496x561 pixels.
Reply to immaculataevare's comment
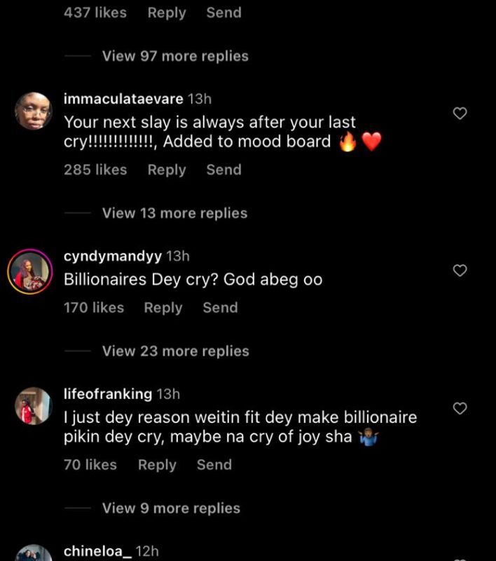tap(167, 170)
